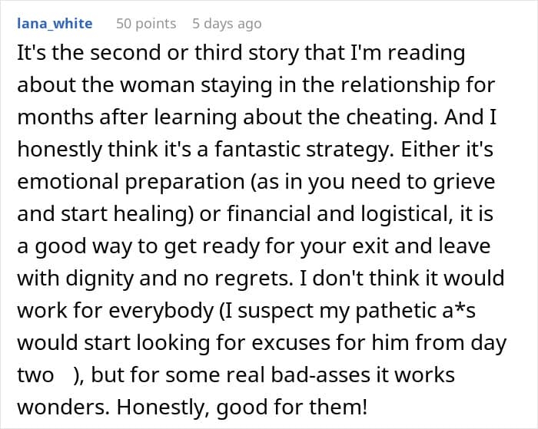538x429 pixels.
Task: Click the word "months" starting third line
Action: click(x=55, y=117)
